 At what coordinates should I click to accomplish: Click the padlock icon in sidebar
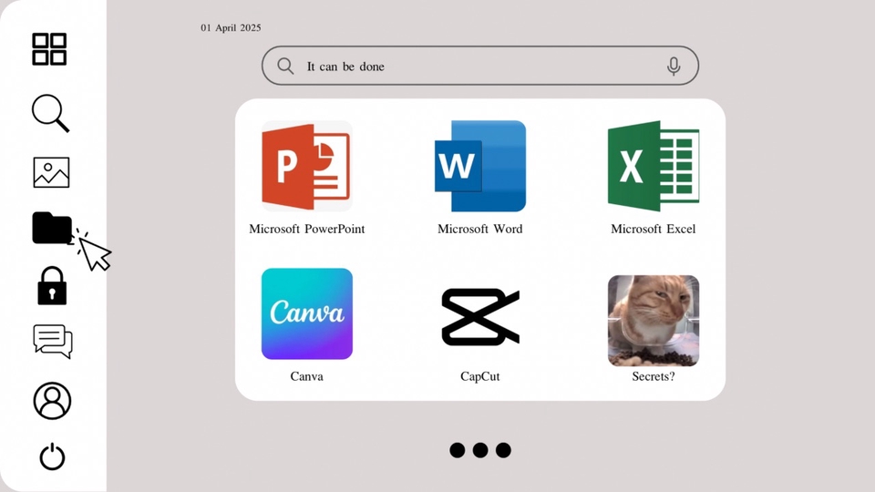[x=52, y=286]
